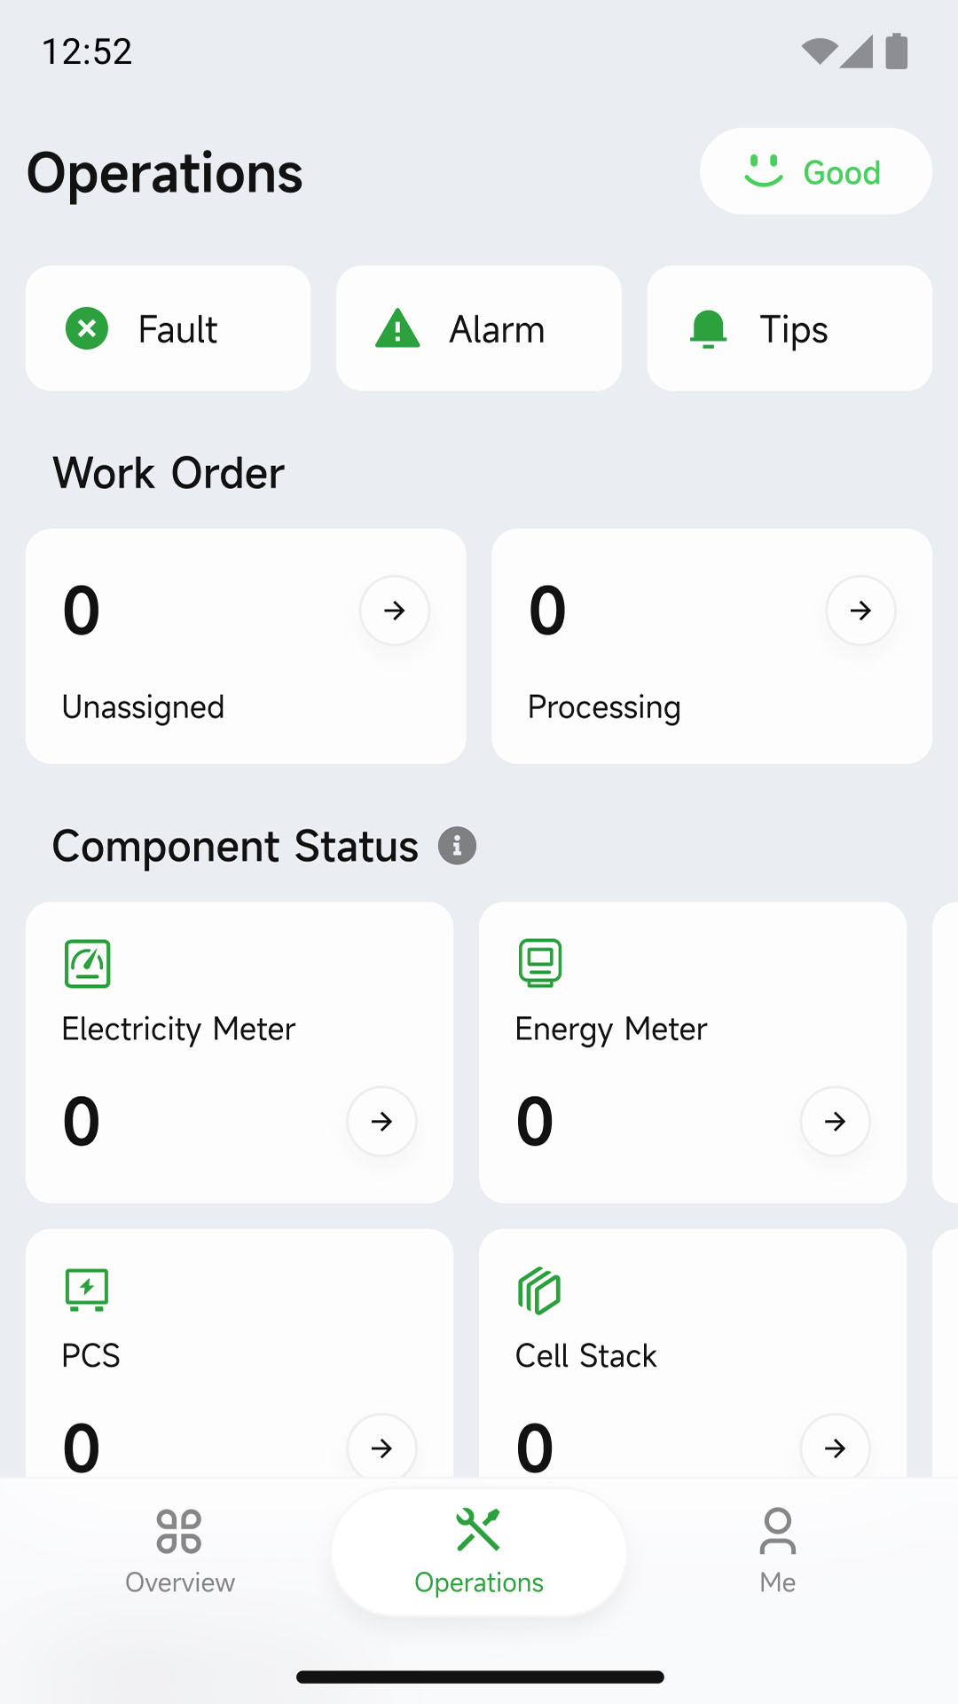Tap the Cell Stack layered icon

pyautogui.click(x=540, y=1290)
